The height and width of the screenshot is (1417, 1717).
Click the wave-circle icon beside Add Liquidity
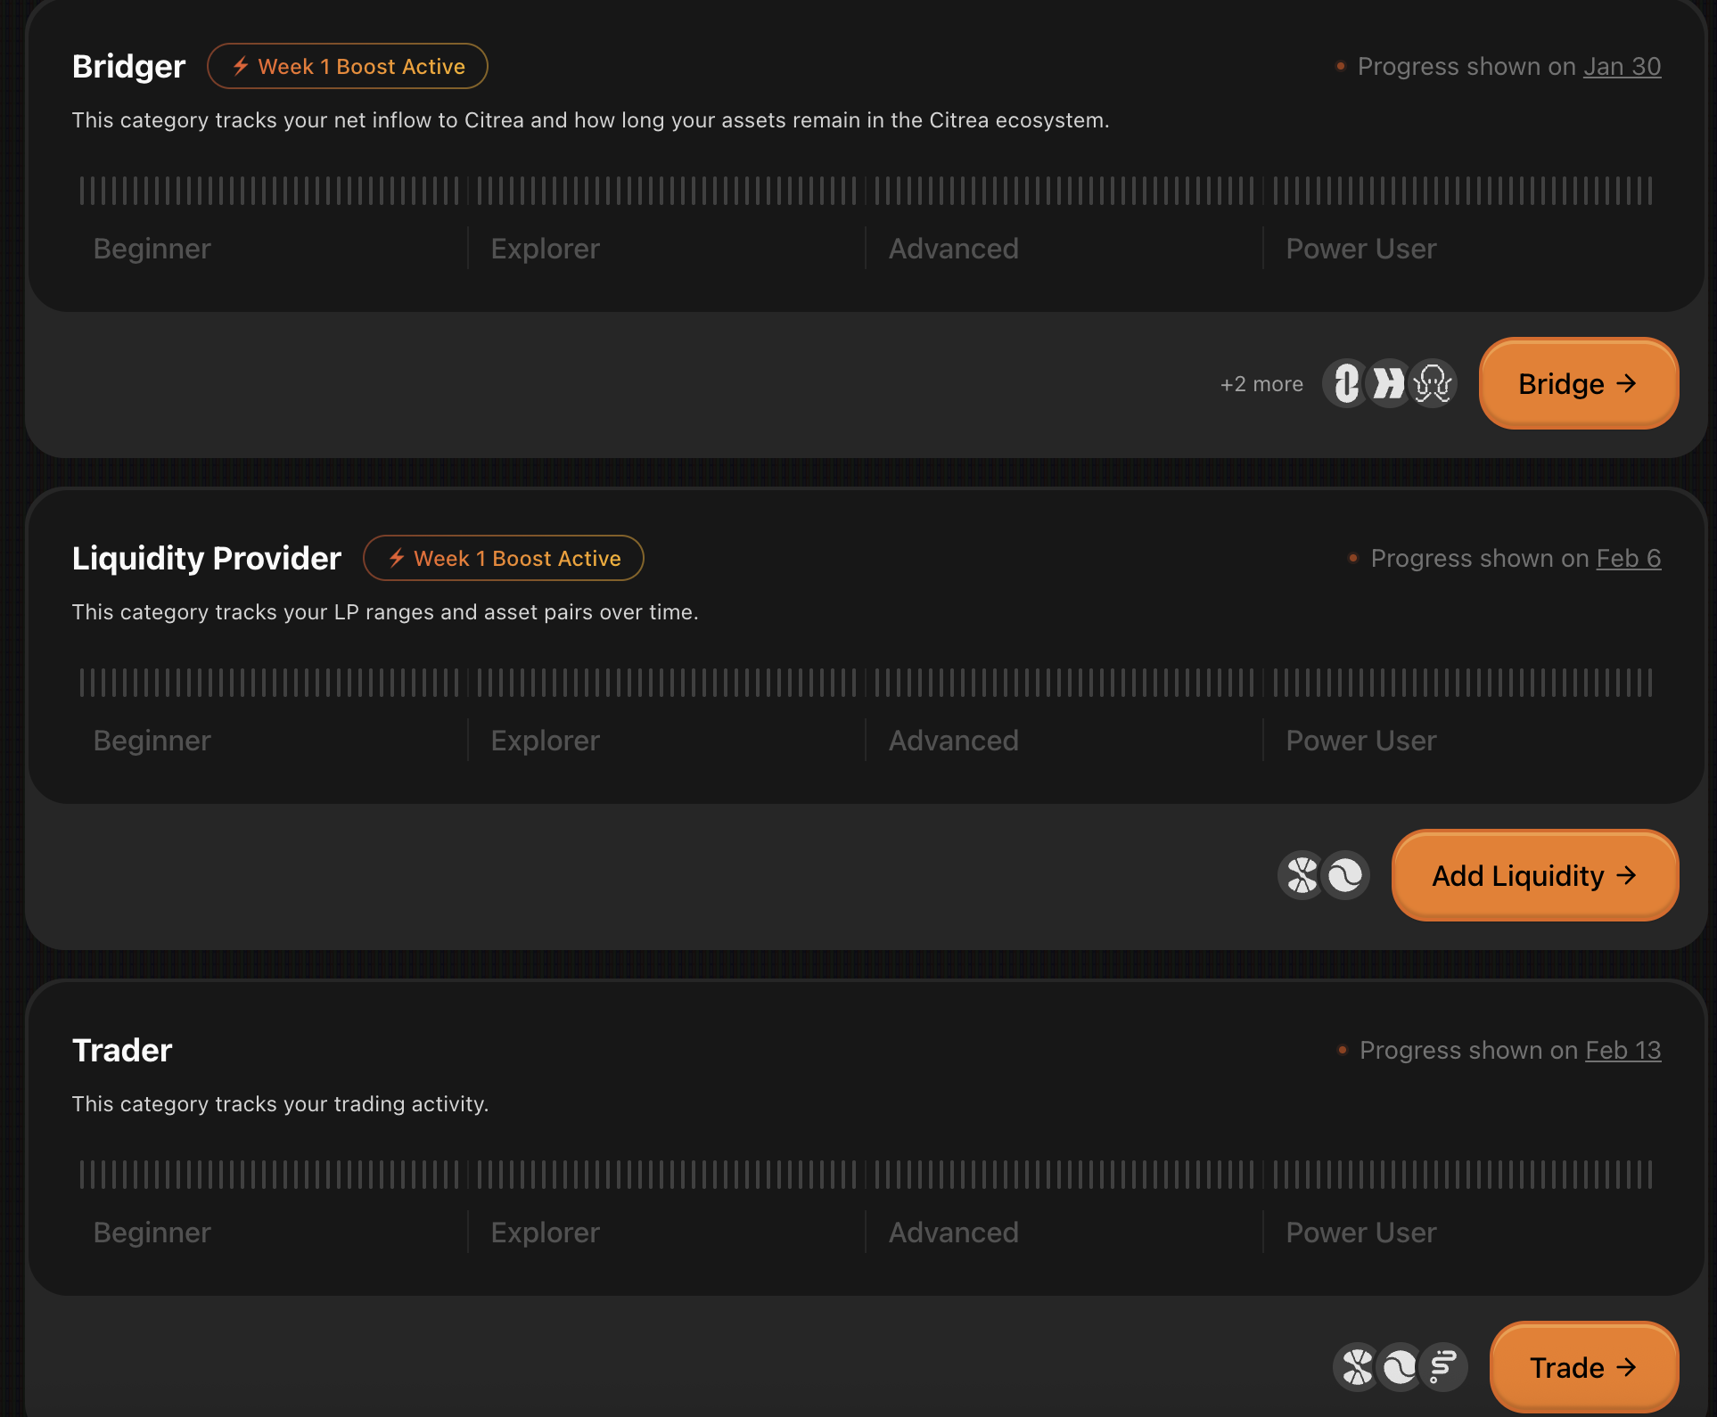[x=1346, y=875]
